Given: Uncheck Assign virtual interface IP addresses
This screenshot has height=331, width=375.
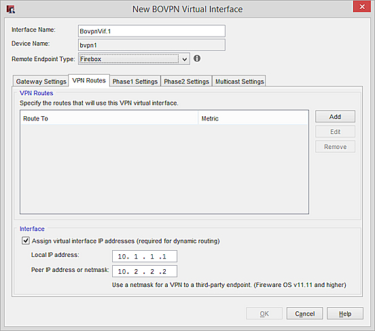Looking at the screenshot, I should 26,241.
